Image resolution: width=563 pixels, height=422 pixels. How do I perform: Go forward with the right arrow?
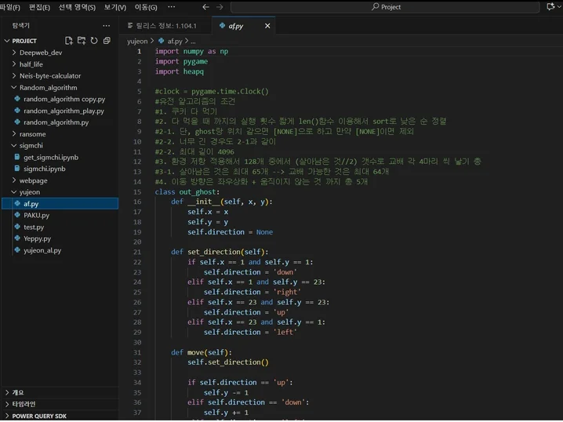point(220,7)
